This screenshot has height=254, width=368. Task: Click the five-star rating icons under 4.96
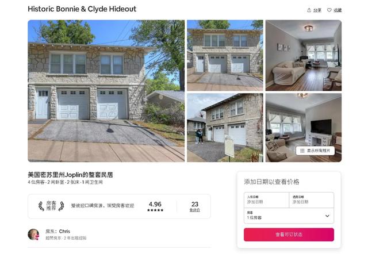pos(155,210)
